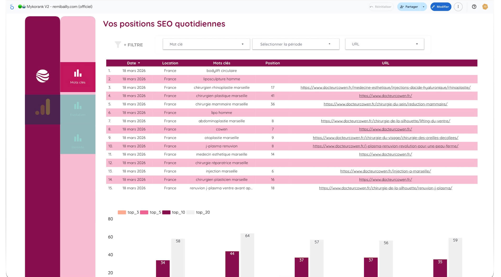Open the three-dot more options menu

458,7
